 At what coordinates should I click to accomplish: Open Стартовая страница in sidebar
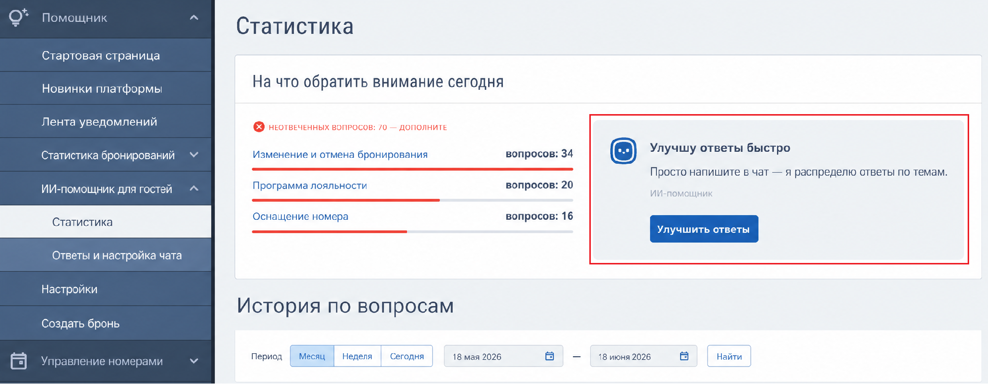click(105, 55)
